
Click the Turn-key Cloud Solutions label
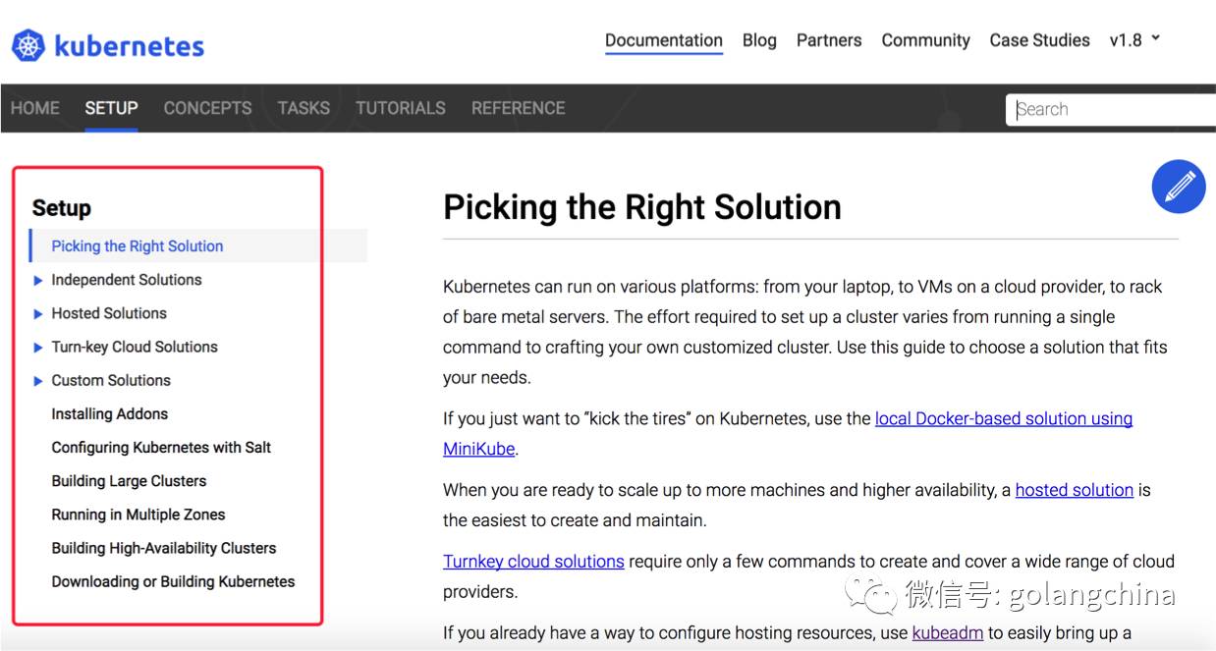(x=135, y=347)
